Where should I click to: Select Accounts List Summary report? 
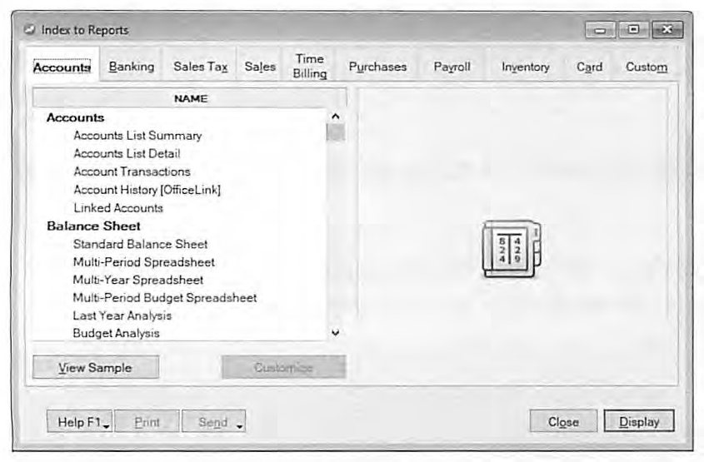point(137,136)
